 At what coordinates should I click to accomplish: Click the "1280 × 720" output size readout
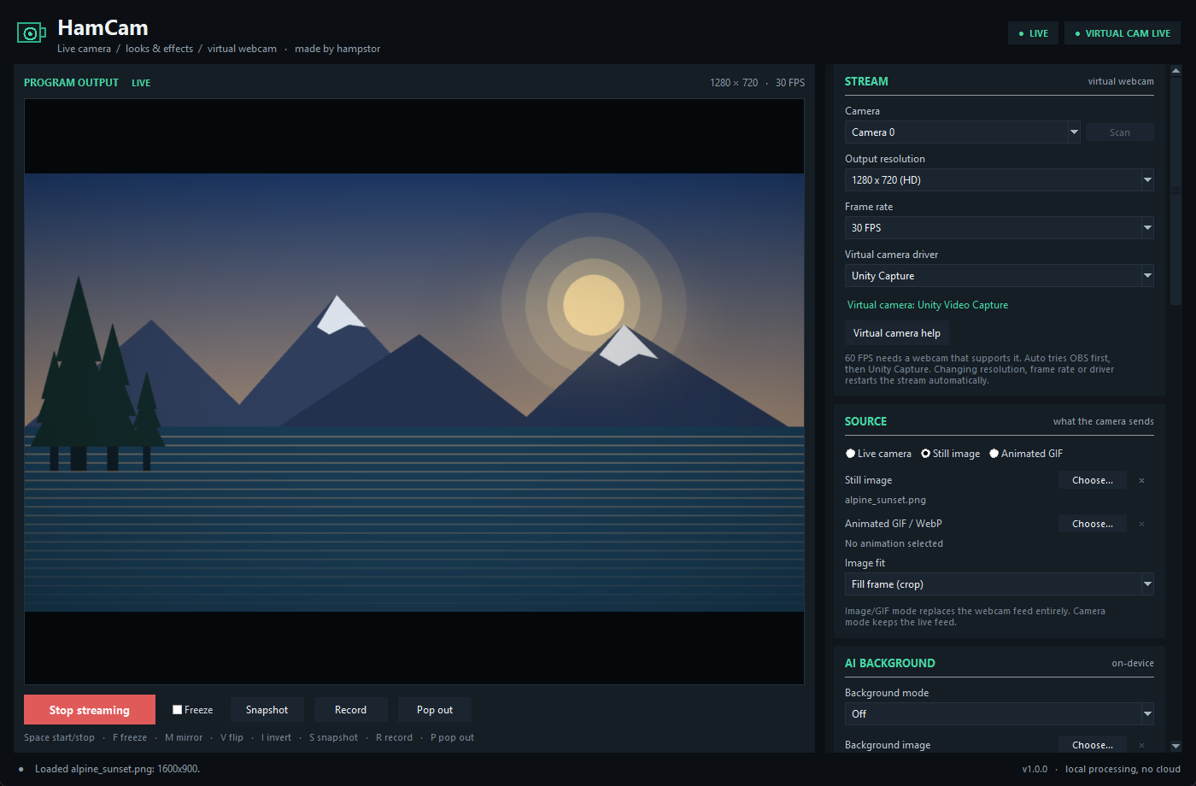734,83
